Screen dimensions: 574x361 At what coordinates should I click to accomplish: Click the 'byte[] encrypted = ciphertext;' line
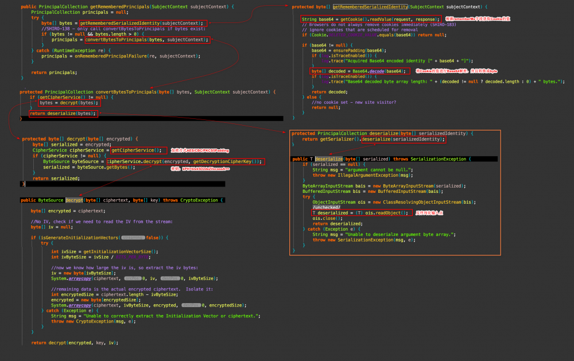[68, 211]
